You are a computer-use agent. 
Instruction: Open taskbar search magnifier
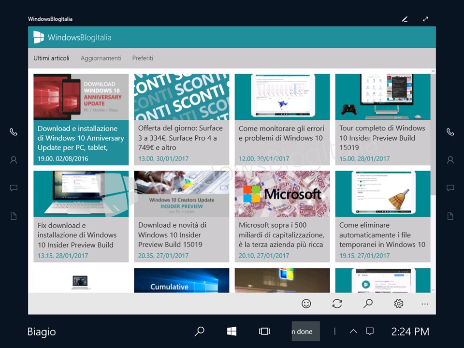click(x=200, y=332)
